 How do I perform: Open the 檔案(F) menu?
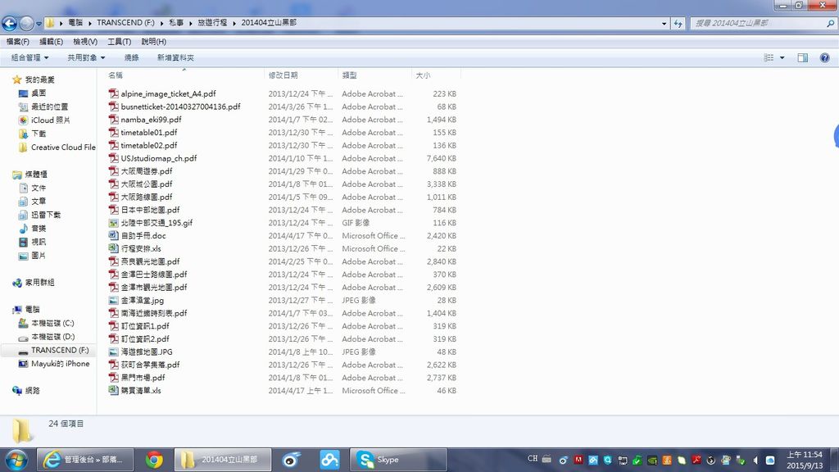point(18,41)
